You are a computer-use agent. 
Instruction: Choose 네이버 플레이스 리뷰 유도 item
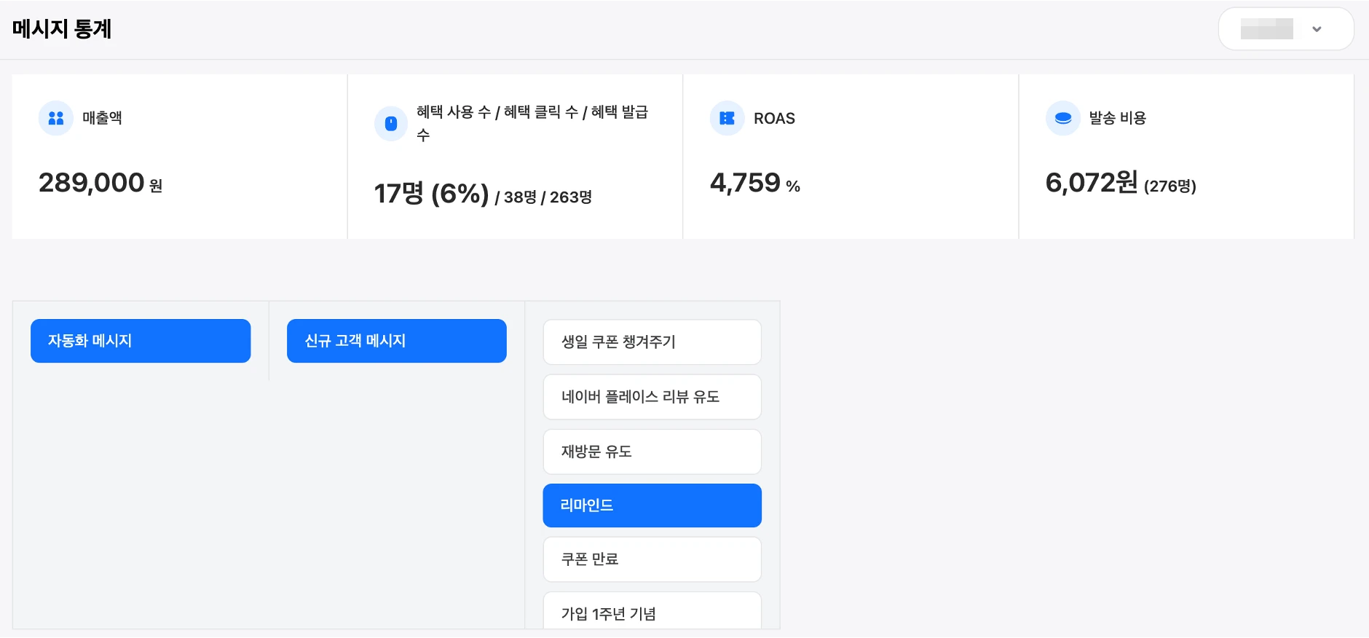652,397
